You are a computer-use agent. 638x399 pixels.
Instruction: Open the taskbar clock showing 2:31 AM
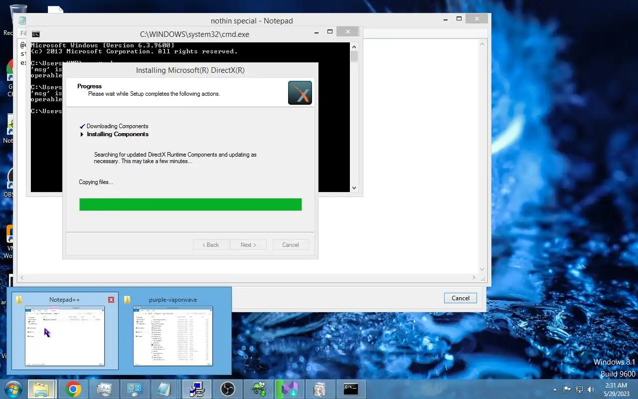(616, 386)
